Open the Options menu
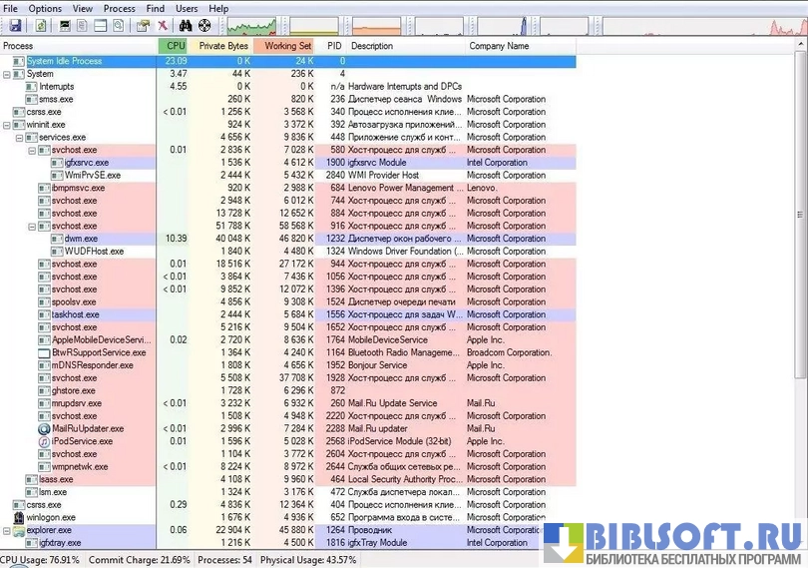 45,8
